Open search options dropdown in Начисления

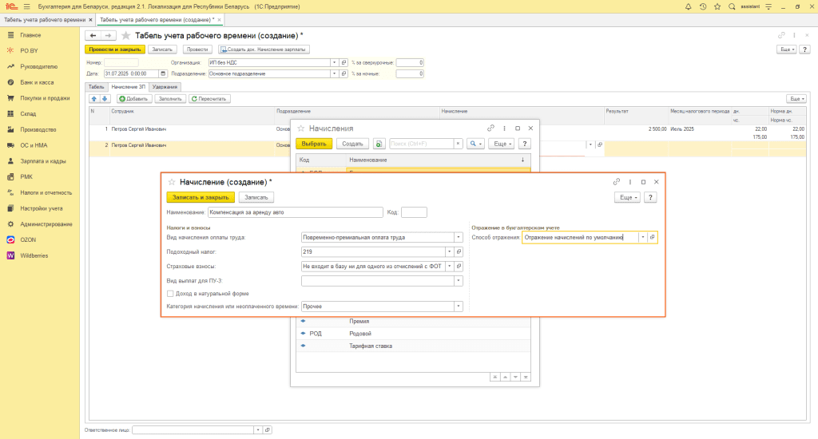[475, 144]
